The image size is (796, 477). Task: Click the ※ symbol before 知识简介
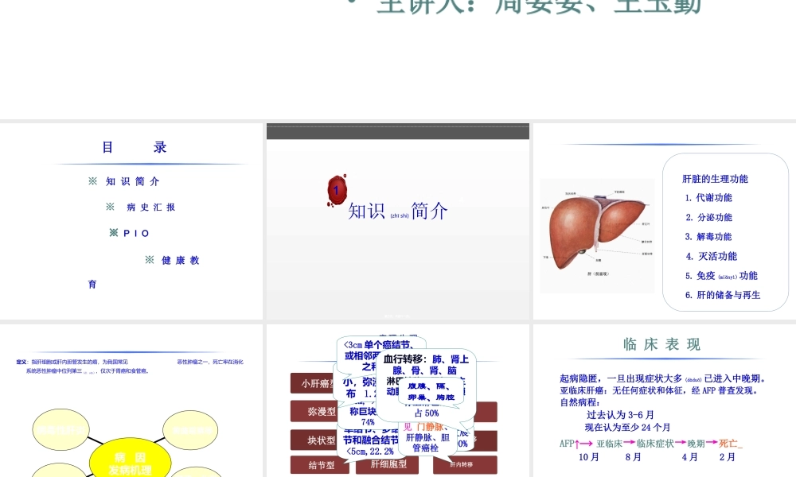tap(93, 181)
